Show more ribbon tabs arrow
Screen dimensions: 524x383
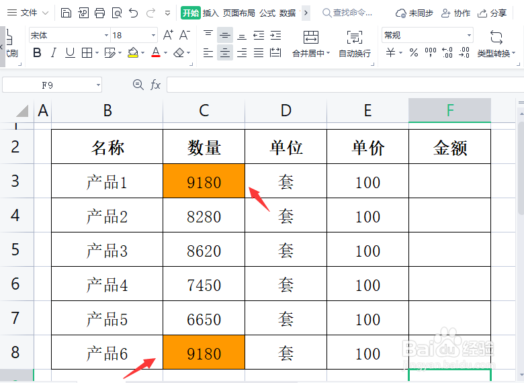tap(306, 13)
